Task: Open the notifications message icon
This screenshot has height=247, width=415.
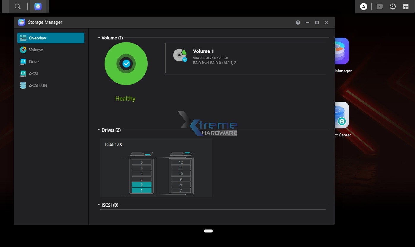Action: tap(379, 7)
